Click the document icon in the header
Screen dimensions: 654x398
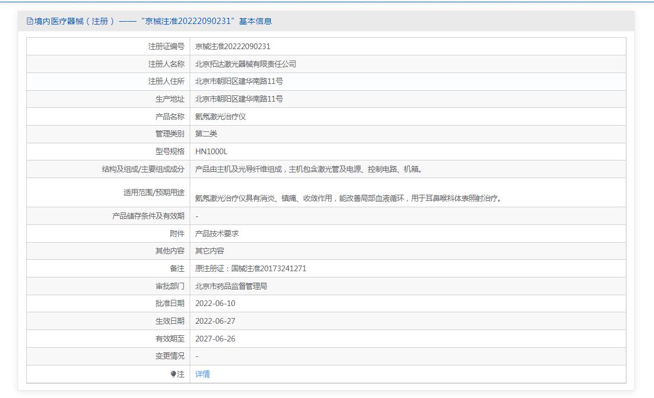(30, 21)
